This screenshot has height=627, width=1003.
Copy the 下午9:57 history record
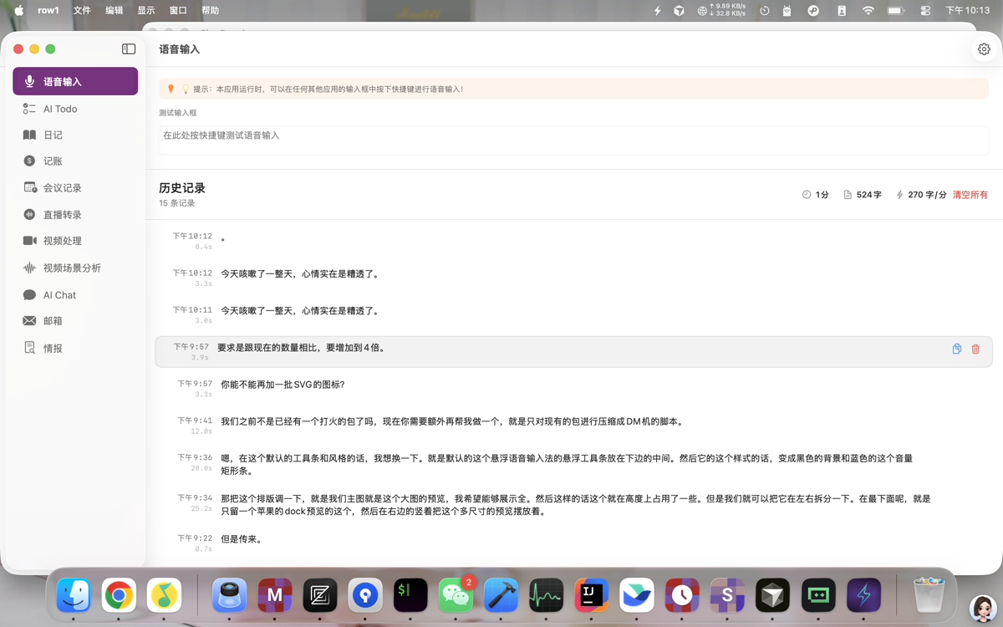click(x=956, y=349)
